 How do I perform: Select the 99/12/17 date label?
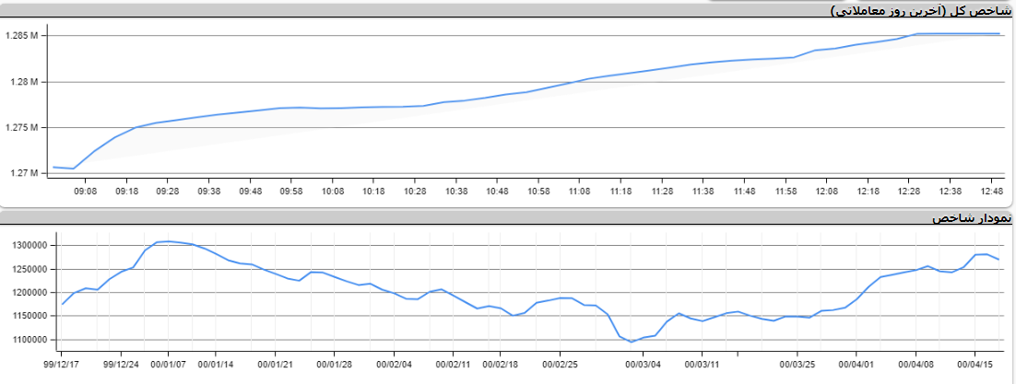62,364
